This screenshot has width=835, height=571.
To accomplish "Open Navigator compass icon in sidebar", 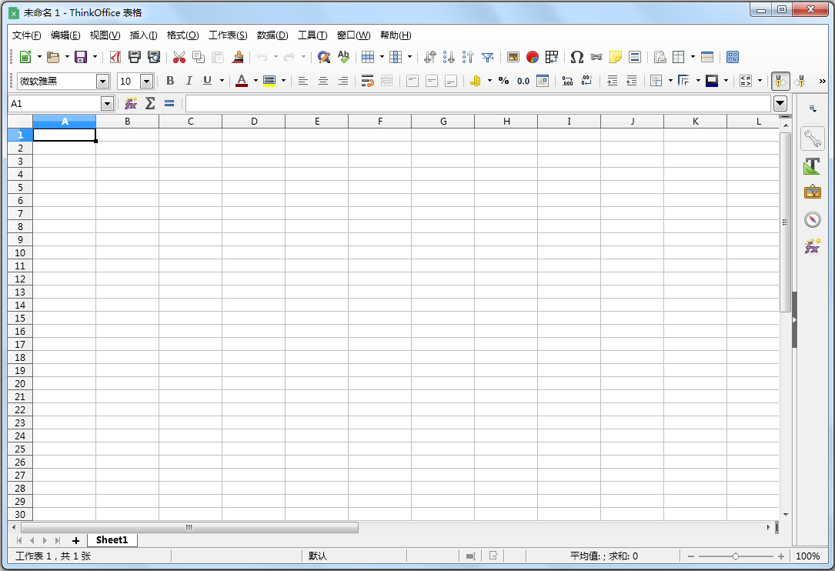I will tap(812, 219).
